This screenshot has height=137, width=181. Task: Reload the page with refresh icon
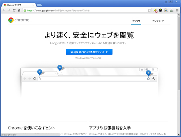point(14,10)
